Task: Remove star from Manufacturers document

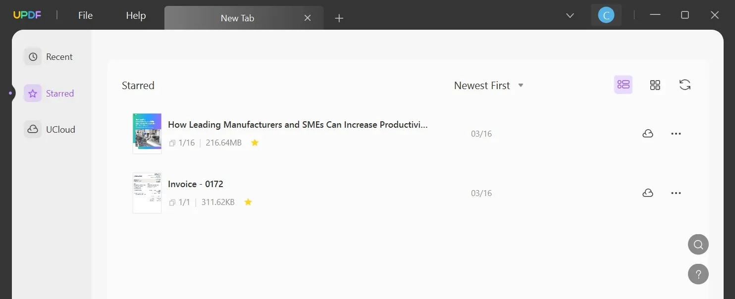Action: pyautogui.click(x=255, y=143)
